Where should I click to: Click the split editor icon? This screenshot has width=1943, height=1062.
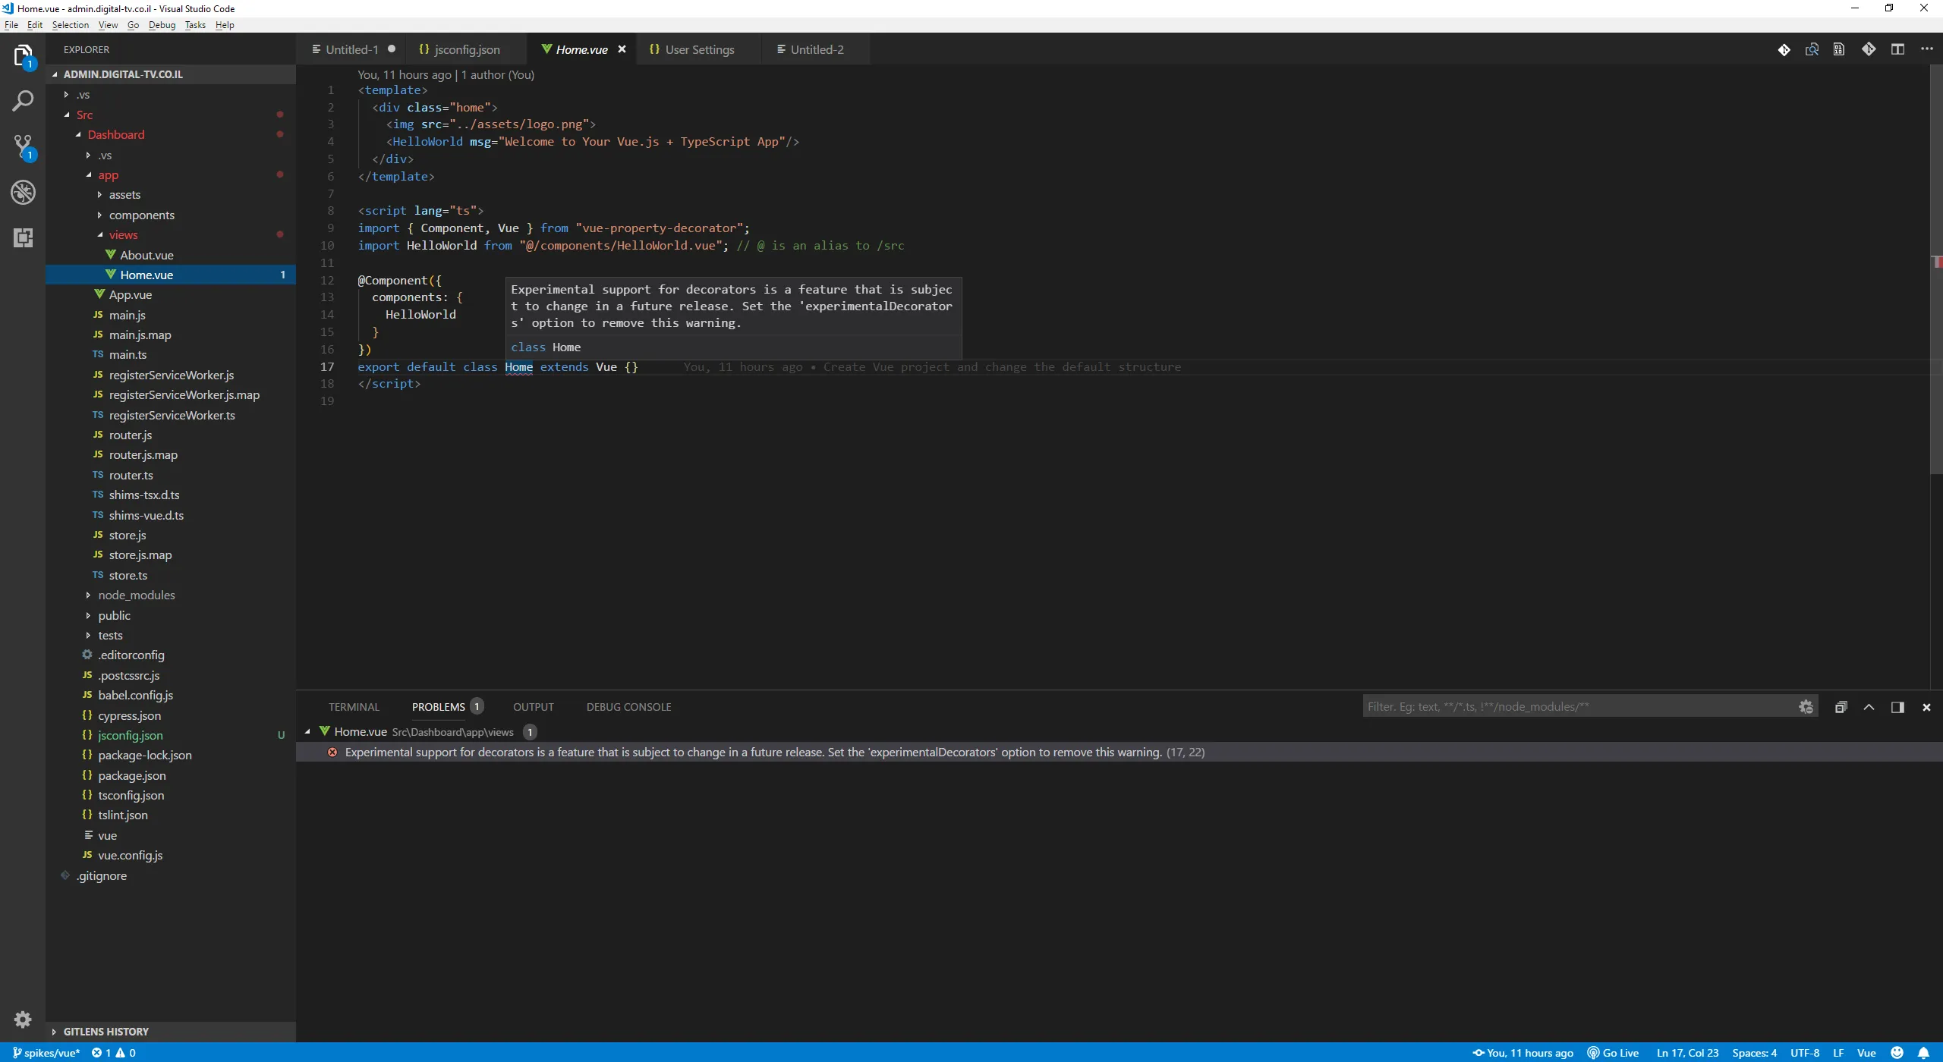click(1897, 49)
